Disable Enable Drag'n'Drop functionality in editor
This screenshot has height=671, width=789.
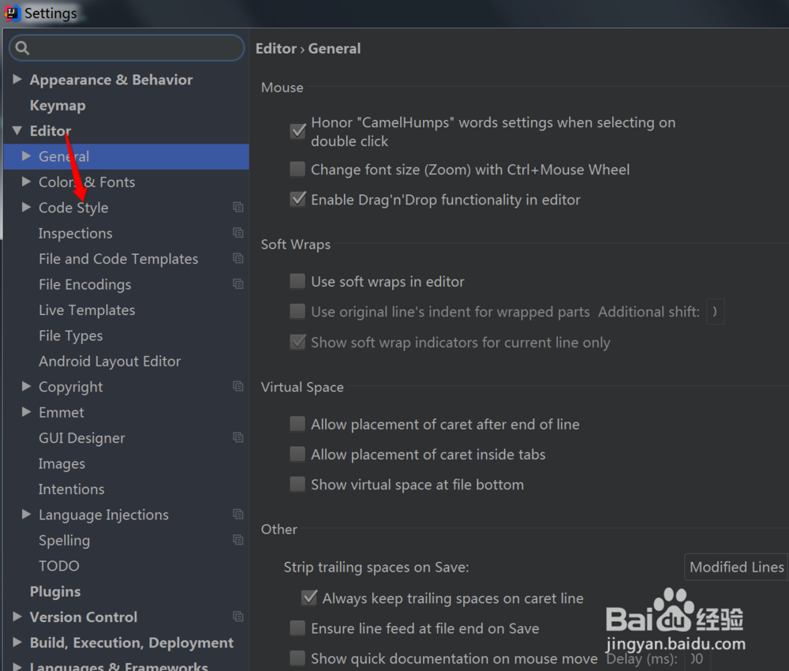(x=298, y=199)
